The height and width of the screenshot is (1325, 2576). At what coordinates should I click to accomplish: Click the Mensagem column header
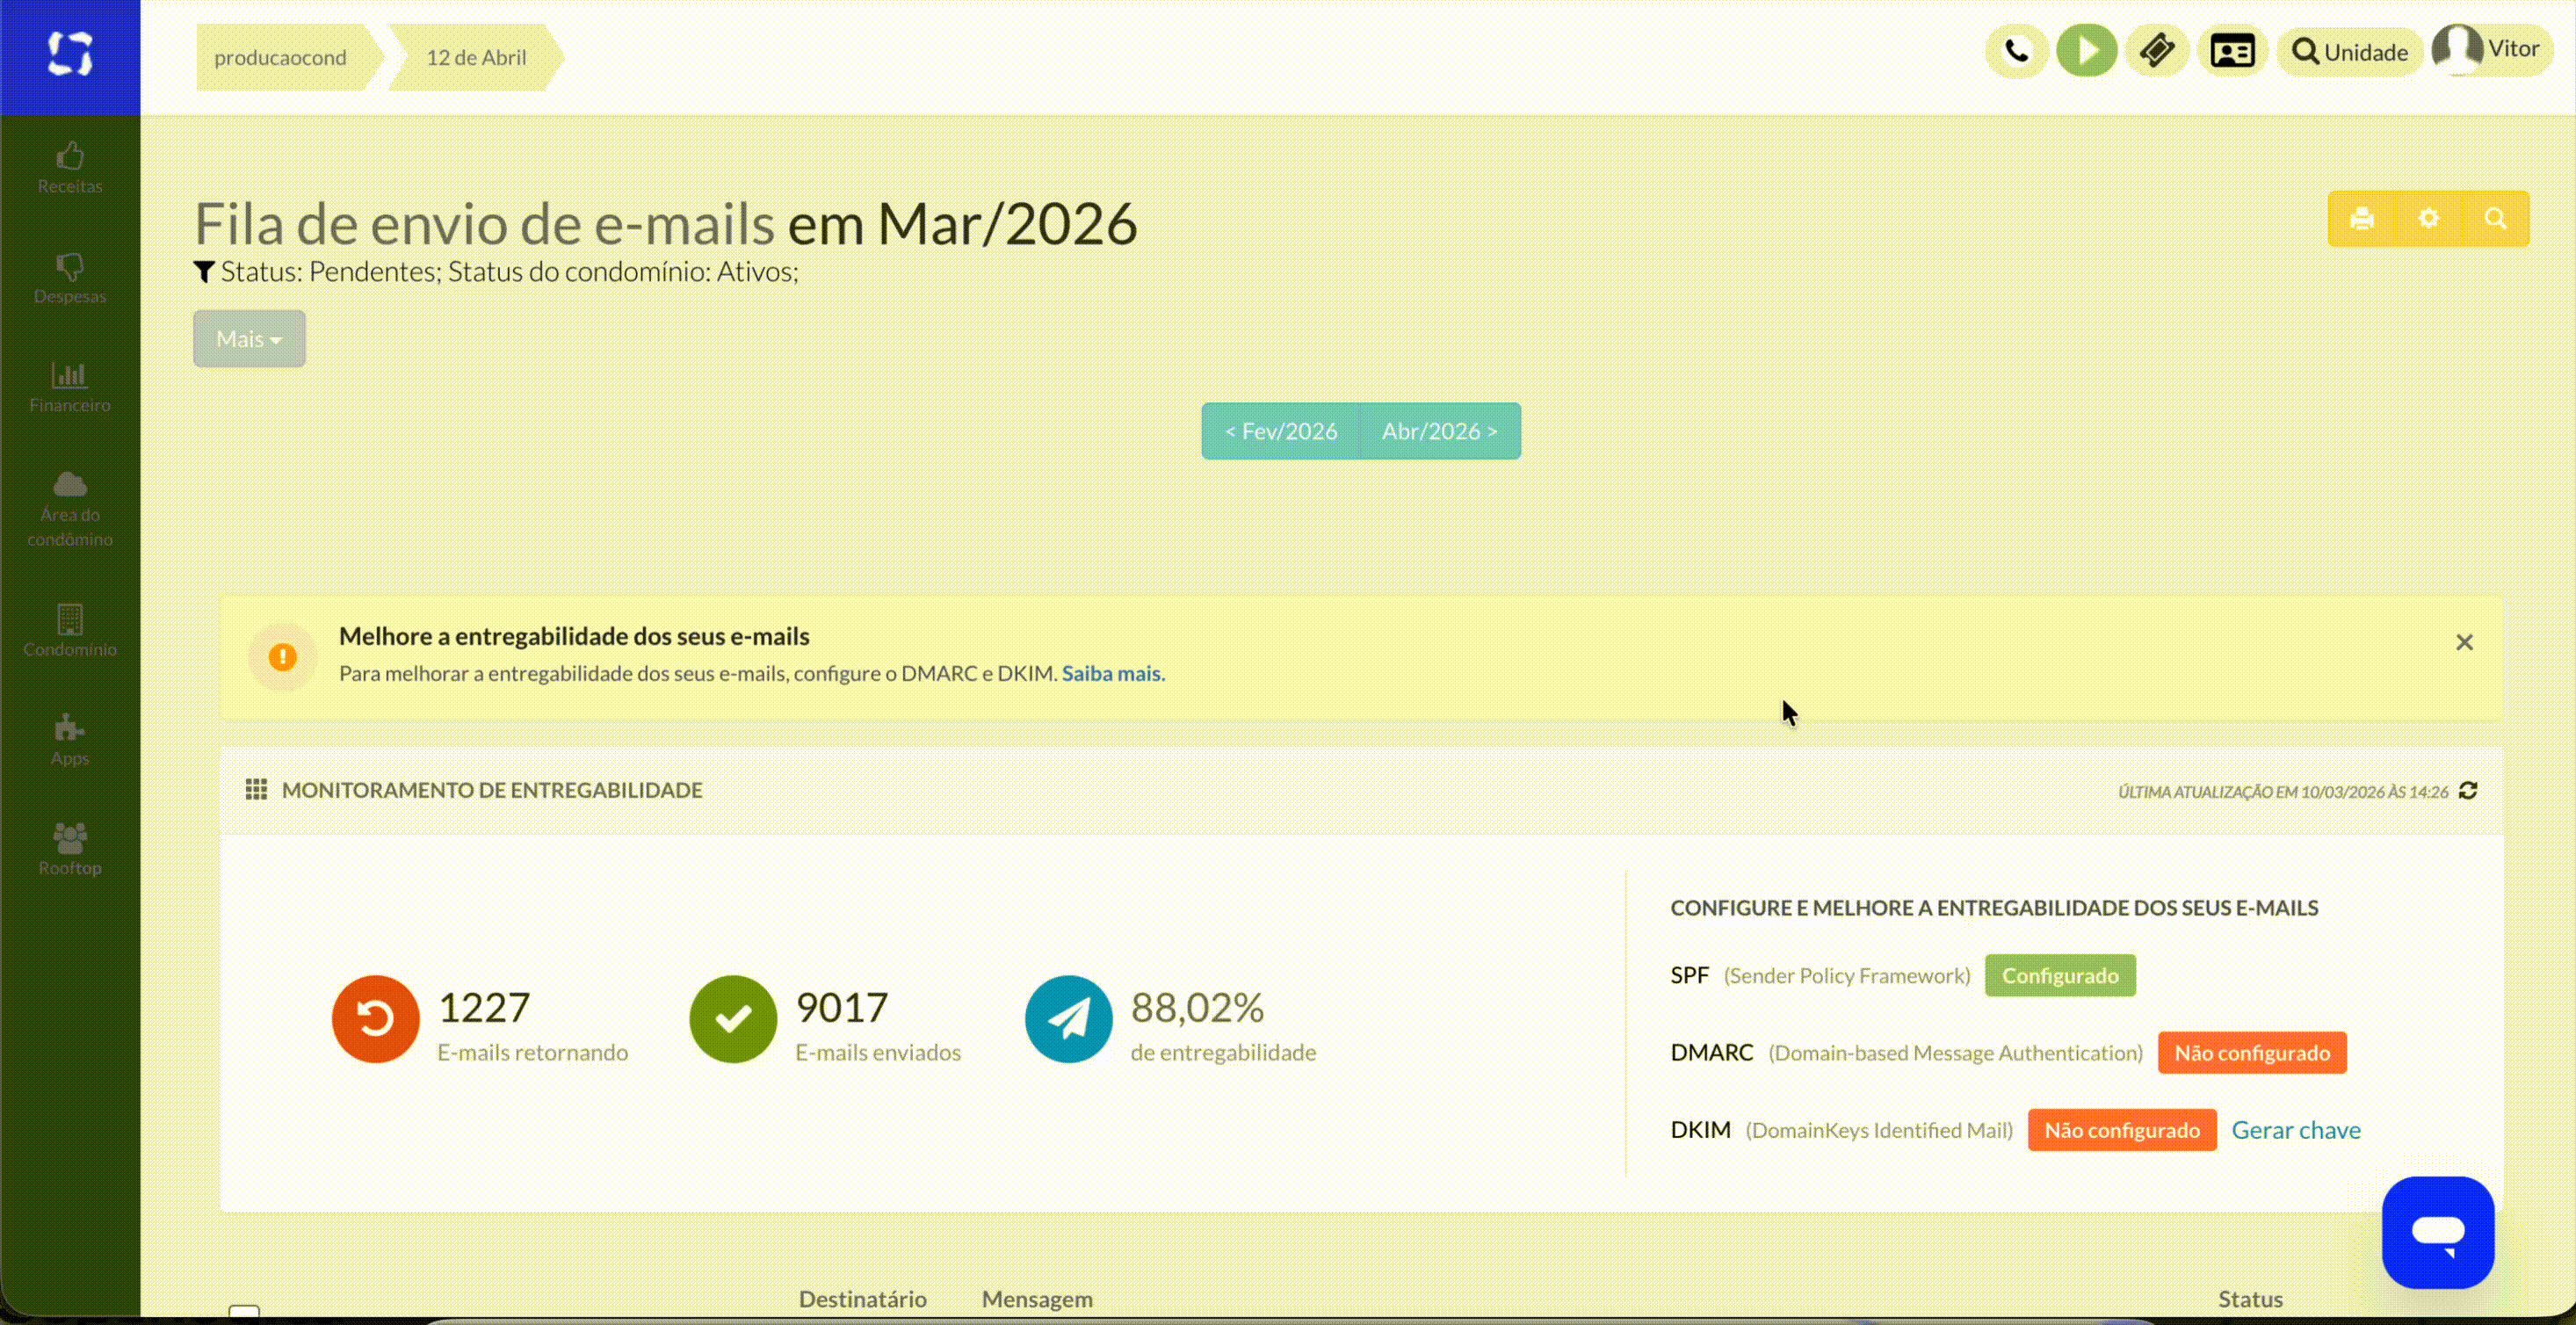pos(1037,1299)
